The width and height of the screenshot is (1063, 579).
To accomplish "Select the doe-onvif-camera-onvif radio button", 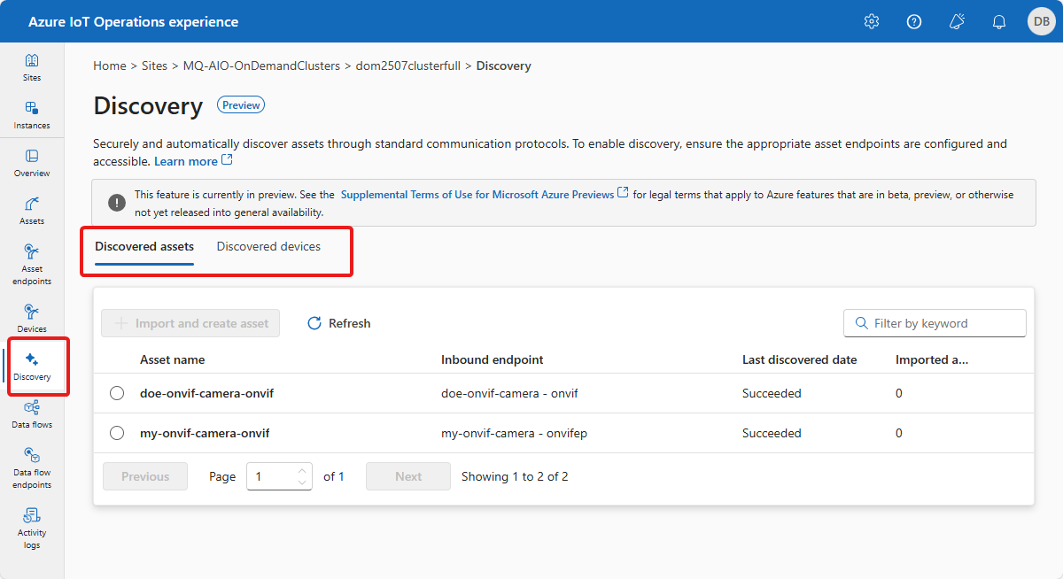I will pos(117,393).
